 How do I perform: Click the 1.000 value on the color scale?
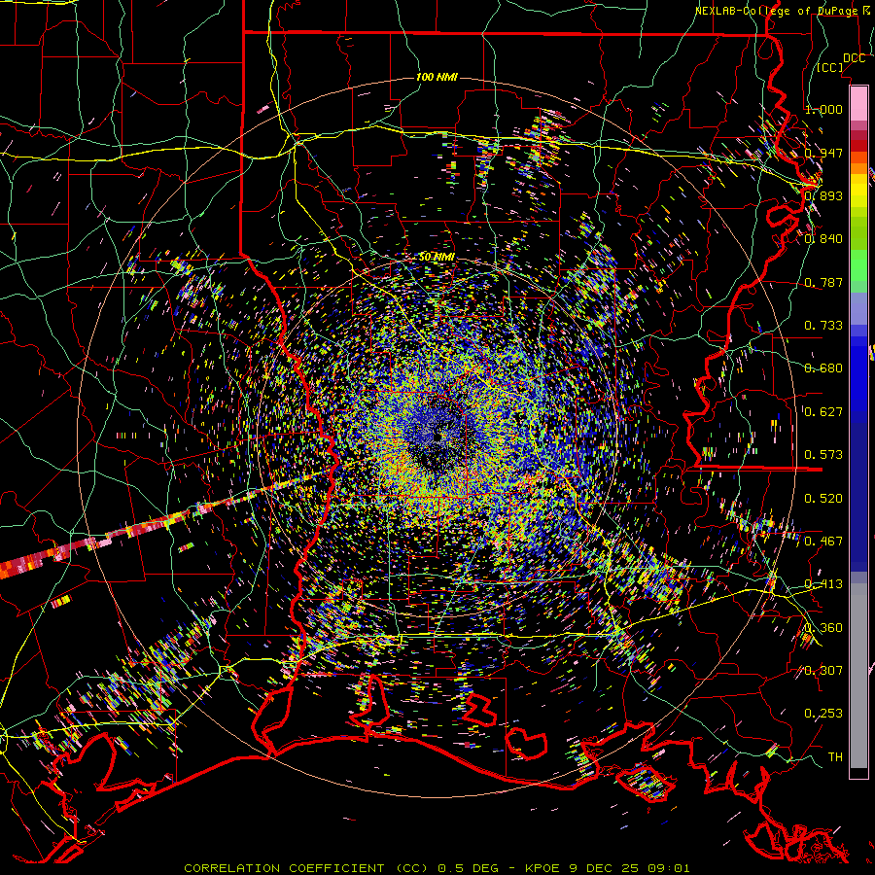(x=823, y=109)
